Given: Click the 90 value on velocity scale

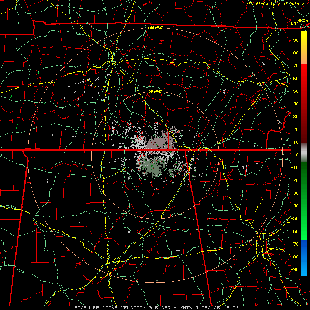Looking at the screenshot, I should 296,40.
